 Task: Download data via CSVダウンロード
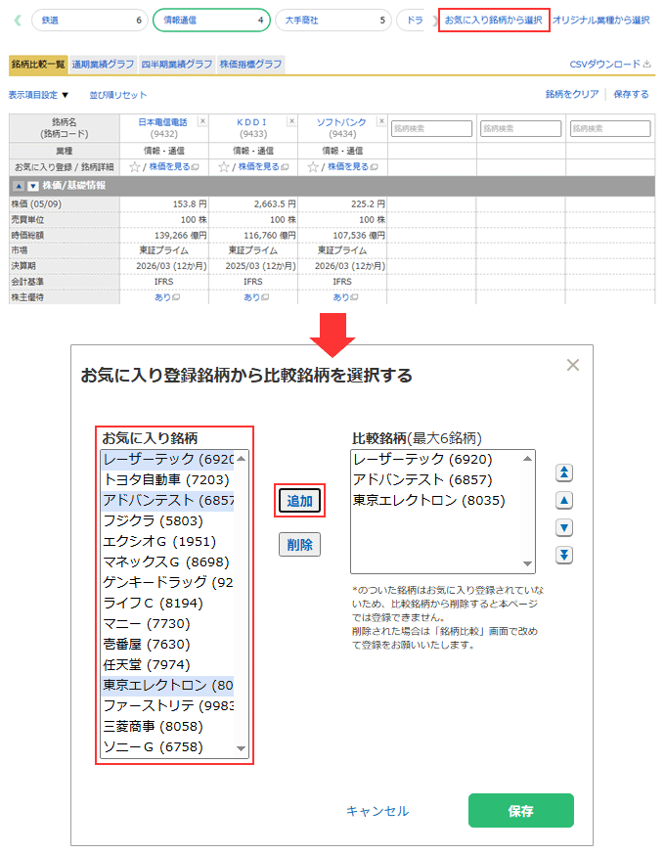coord(610,65)
